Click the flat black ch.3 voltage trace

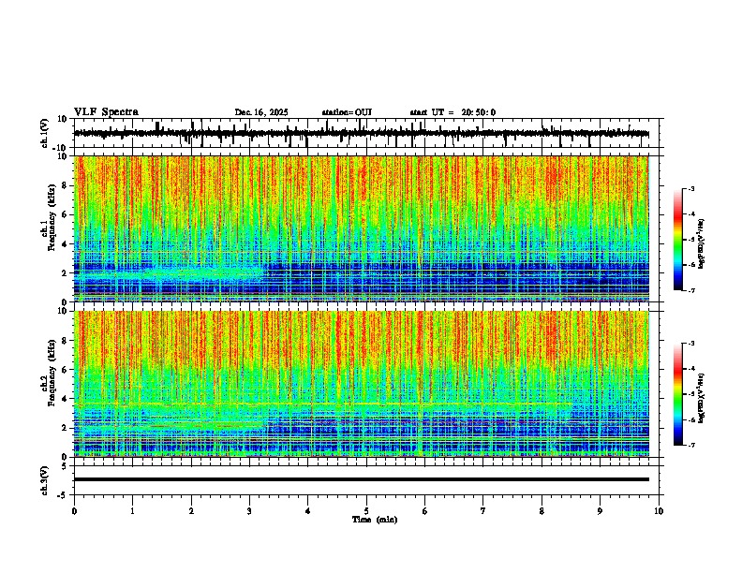pyautogui.click(x=362, y=479)
